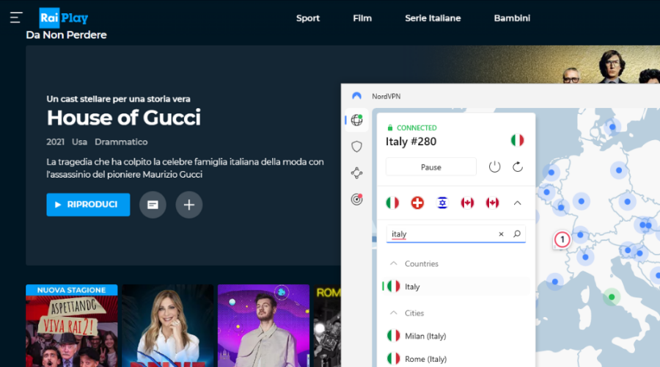Image resolution: width=660 pixels, height=367 pixels.
Task: Click the CONNECTED status label
Action: click(417, 128)
